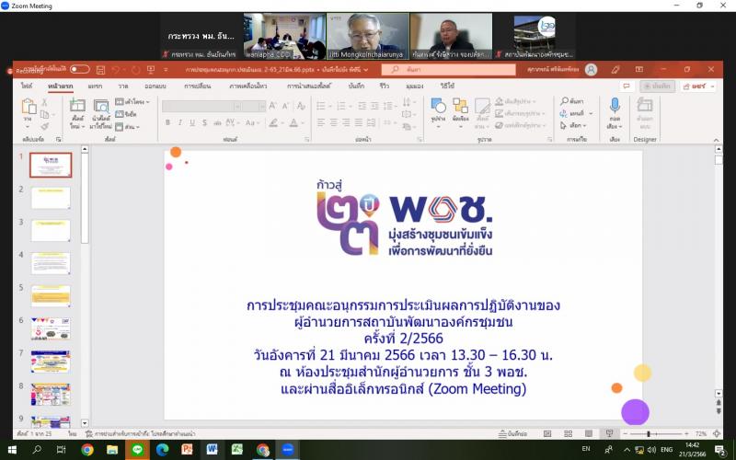Click the Increase Font Size icon
Screen dimensions: 736x460
[x=272, y=107]
